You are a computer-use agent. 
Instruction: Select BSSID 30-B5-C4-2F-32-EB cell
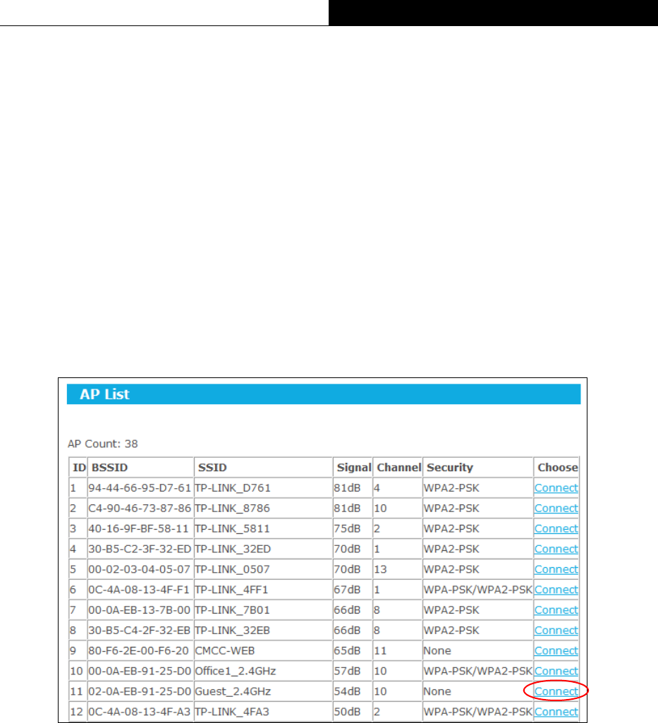140,630
